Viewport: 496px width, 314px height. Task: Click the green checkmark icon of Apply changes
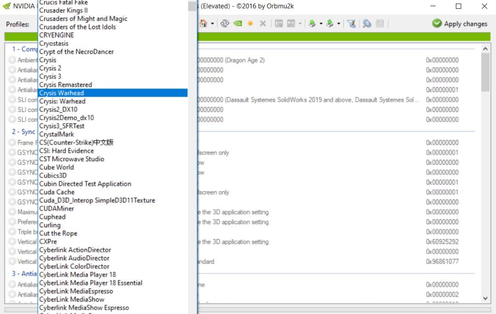coord(437,23)
